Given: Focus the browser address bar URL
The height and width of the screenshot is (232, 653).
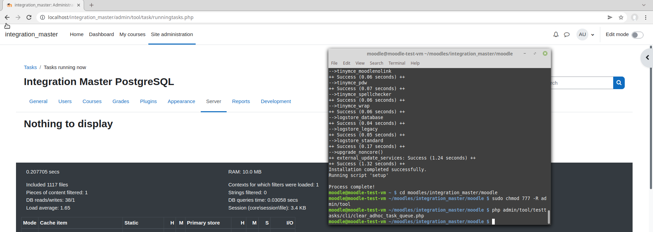Looking at the screenshot, I should 120,17.
